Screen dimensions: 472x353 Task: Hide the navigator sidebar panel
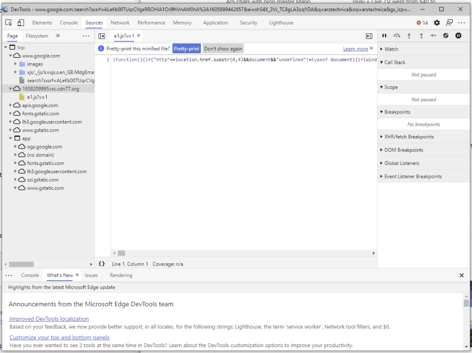pyautogui.click(x=102, y=36)
